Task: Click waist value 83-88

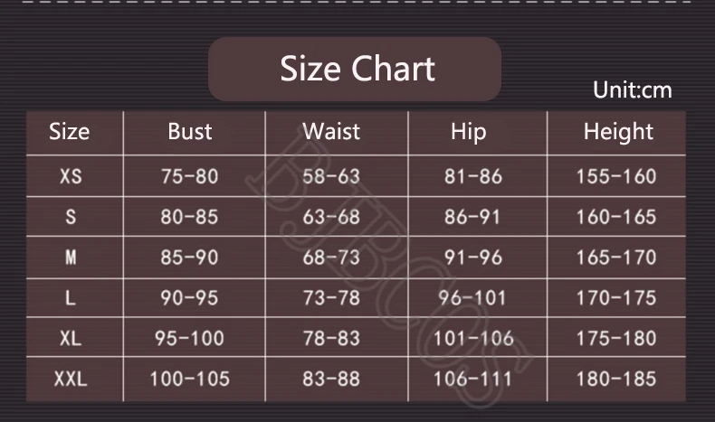Action: pyautogui.click(x=331, y=379)
